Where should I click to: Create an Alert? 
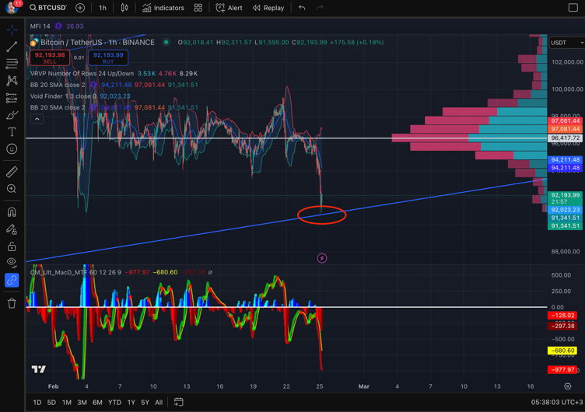pos(229,8)
